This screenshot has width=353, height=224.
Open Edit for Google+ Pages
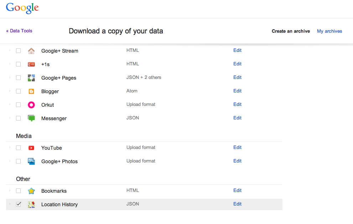click(x=237, y=77)
